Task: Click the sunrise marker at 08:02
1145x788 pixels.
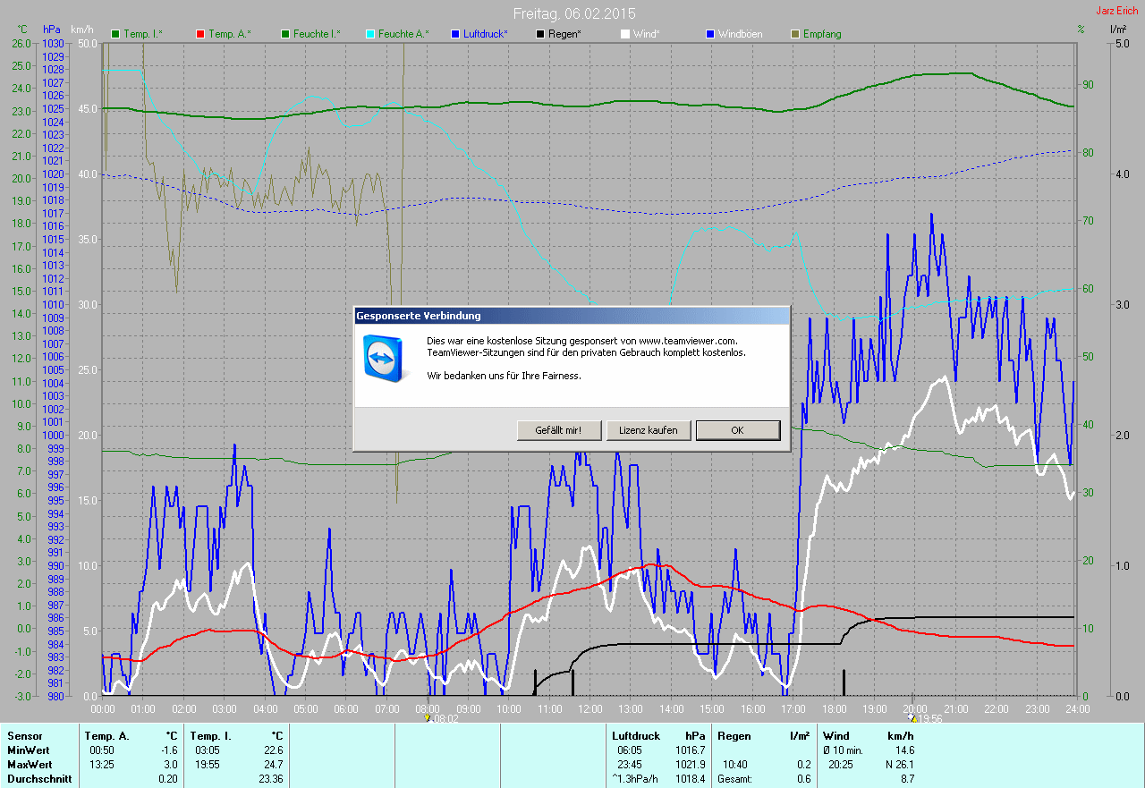Action: [428, 716]
